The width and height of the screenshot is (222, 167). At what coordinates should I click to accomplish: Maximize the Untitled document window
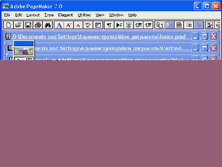pos(204,48)
